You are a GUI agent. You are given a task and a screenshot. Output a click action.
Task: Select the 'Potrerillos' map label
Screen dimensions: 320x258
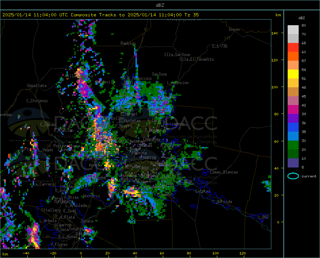click(65, 146)
